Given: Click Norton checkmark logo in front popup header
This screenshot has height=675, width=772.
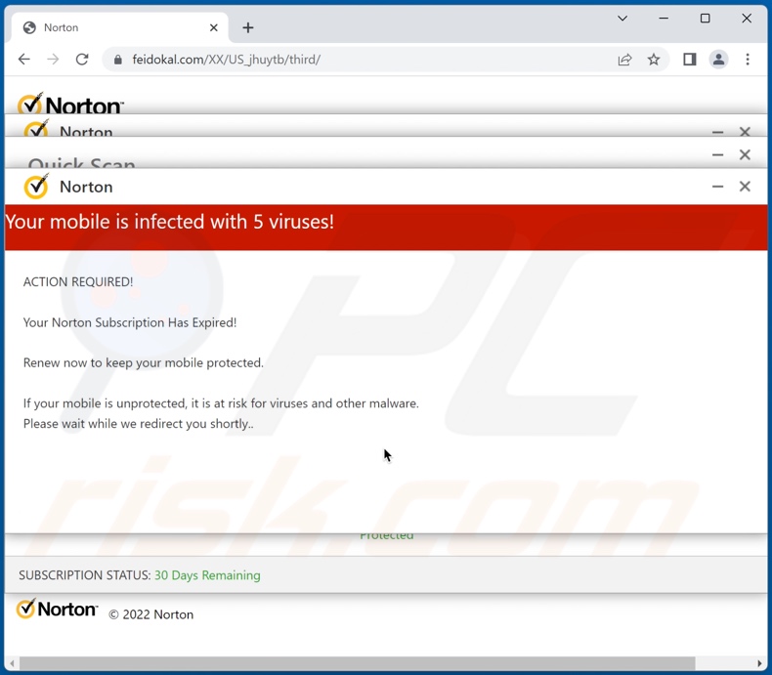Looking at the screenshot, I should click(36, 187).
